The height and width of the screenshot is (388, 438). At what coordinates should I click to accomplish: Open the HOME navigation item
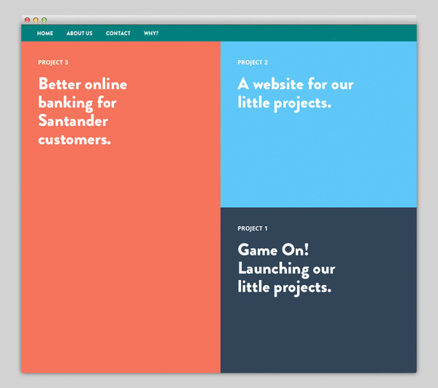(x=45, y=34)
